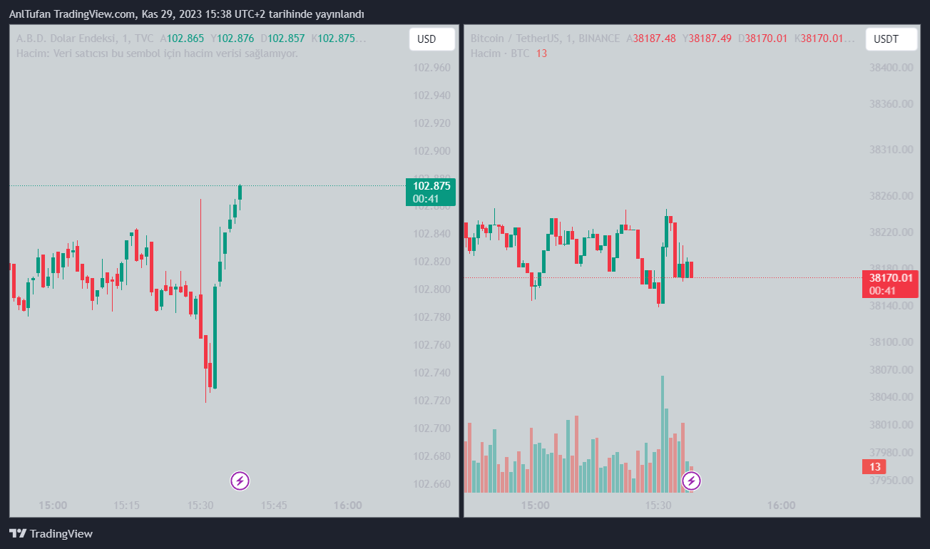
Task: Click the 15:45 time label on Dollar chart
Action: pos(274,506)
